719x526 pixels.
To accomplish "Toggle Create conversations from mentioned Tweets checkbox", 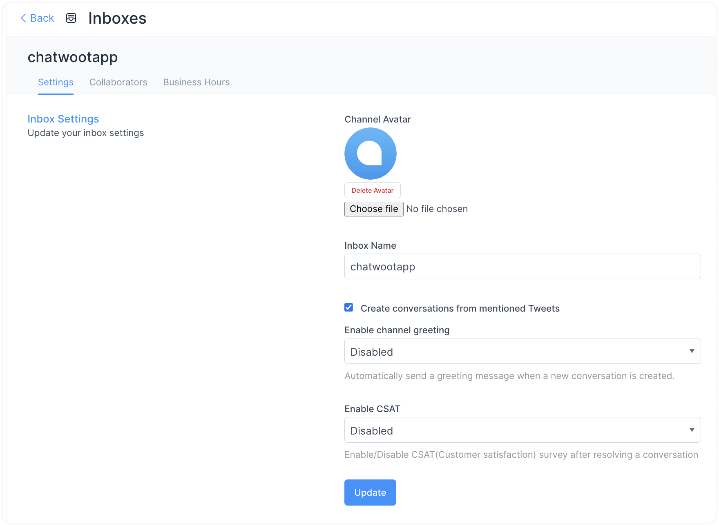I will coord(349,308).
